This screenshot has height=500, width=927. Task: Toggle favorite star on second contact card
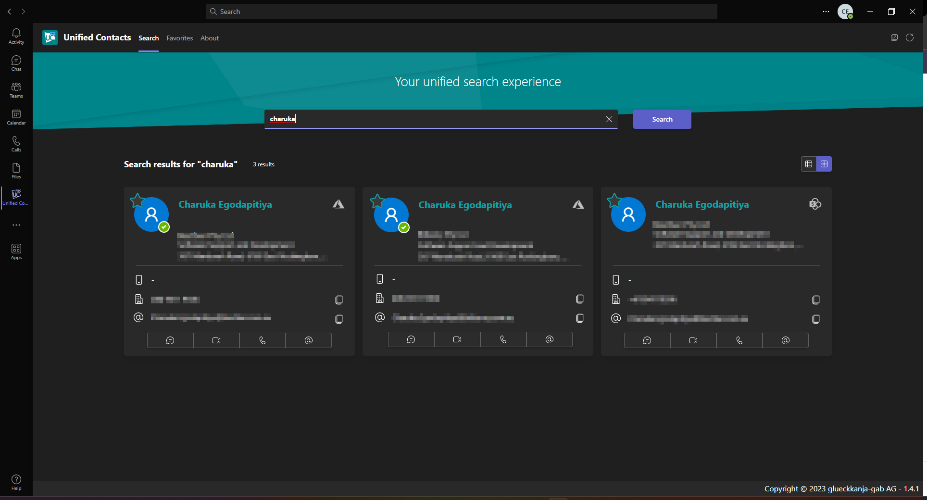click(377, 201)
